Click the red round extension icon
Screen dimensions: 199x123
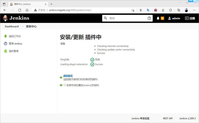pos(156,10)
